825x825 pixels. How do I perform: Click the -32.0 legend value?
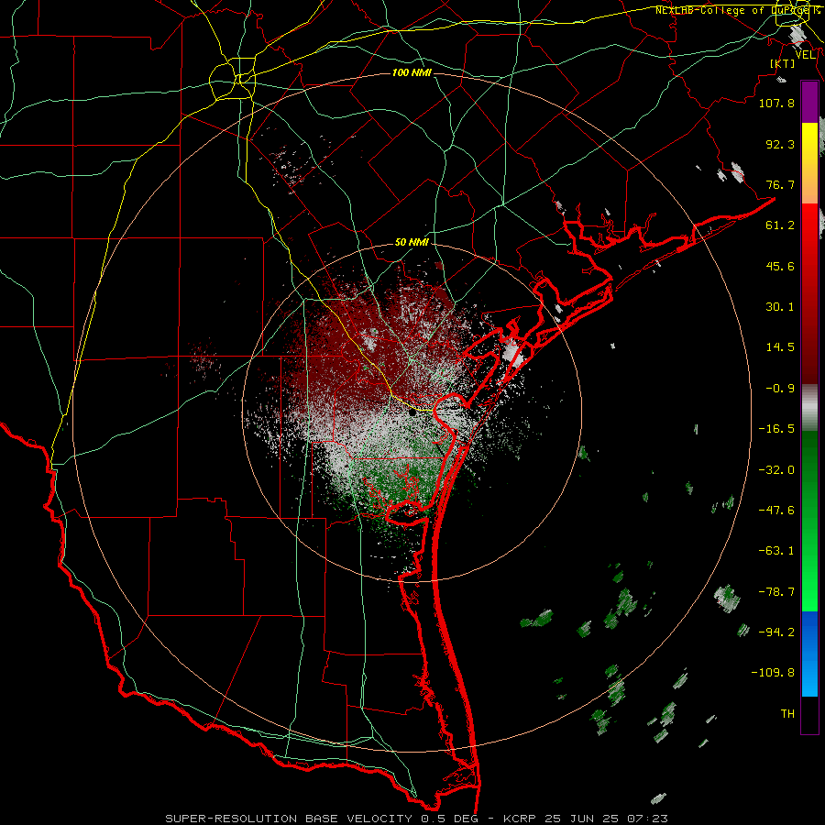click(776, 470)
